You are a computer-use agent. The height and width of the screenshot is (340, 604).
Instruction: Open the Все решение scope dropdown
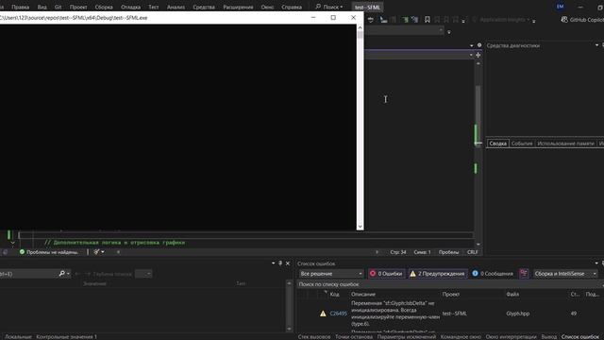331,274
